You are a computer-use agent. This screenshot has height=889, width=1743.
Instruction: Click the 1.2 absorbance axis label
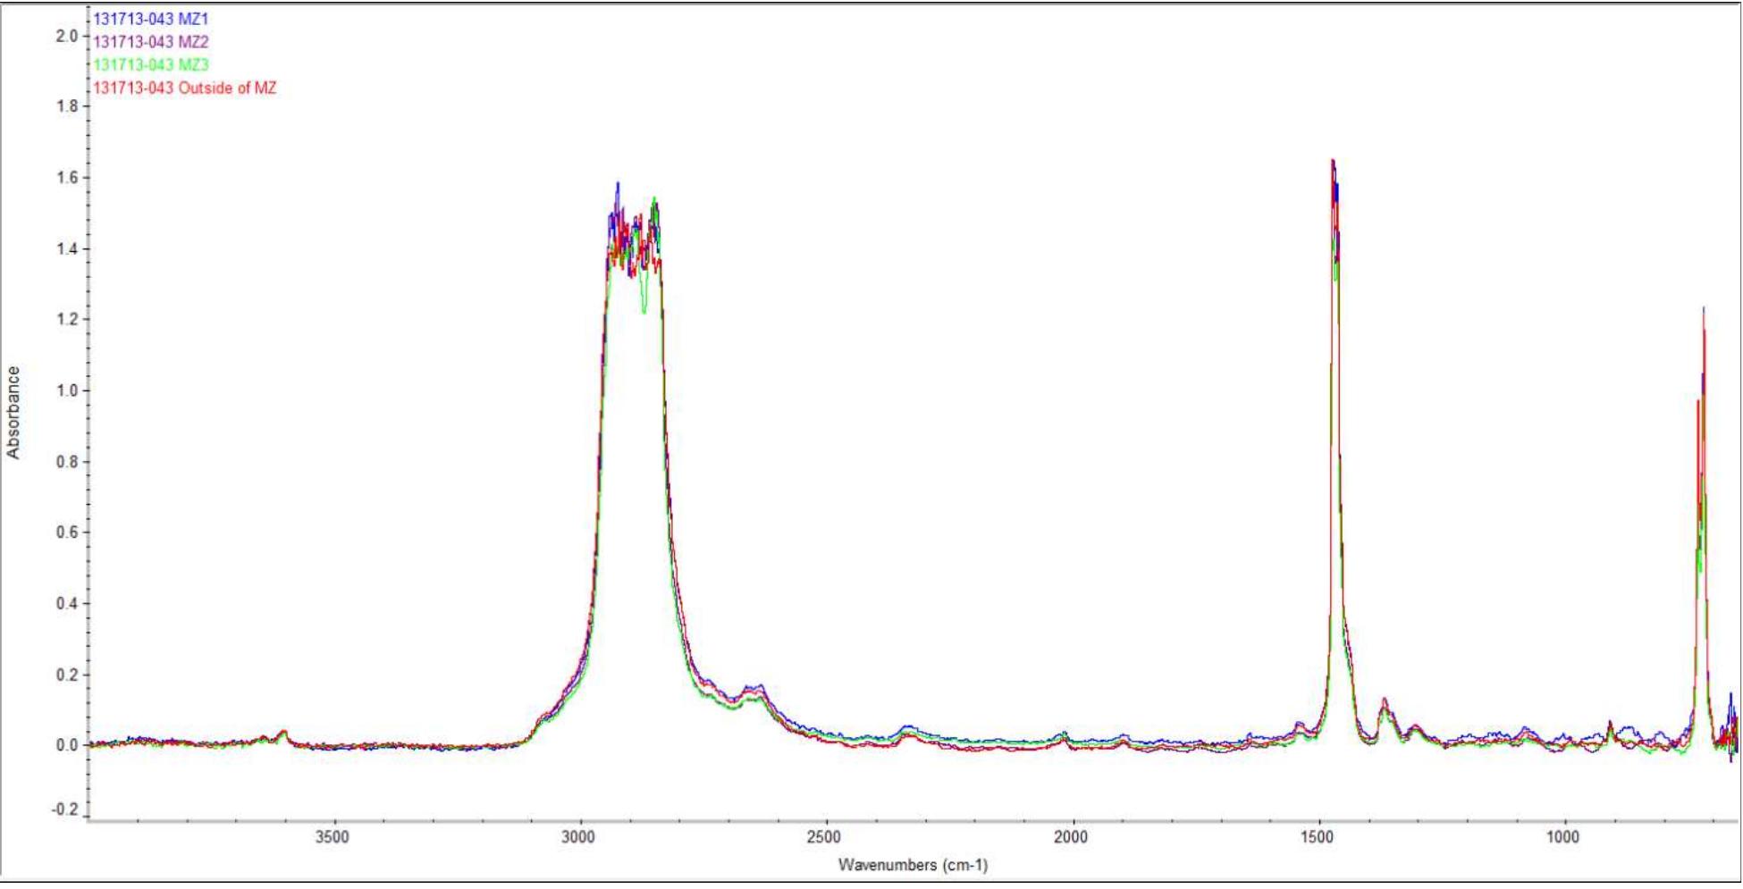click(x=67, y=320)
